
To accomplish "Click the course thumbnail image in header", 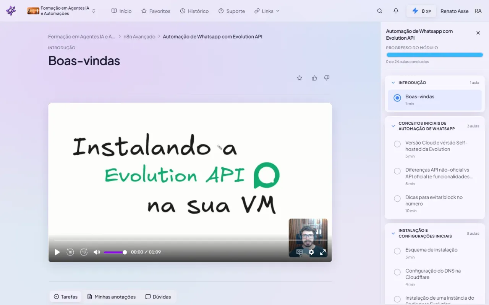I will [x=33, y=11].
